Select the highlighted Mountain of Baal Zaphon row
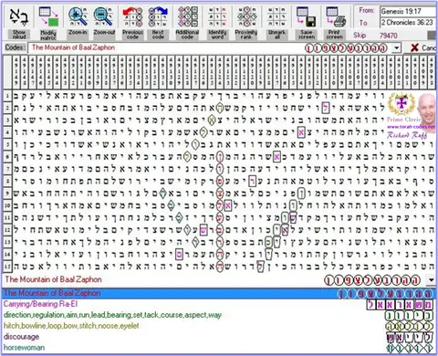The height and width of the screenshot is (356, 438). (x=219, y=293)
